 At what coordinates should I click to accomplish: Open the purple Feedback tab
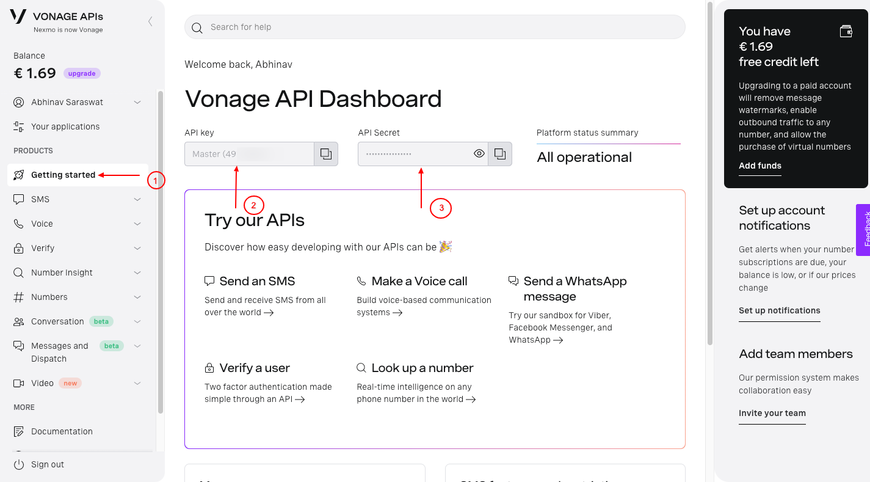point(863,230)
